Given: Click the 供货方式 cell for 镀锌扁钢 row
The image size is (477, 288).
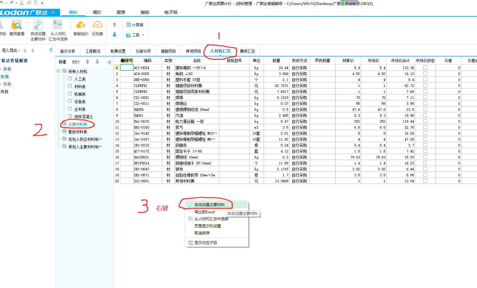Looking at the screenshot, I should [x=299, y=67].
